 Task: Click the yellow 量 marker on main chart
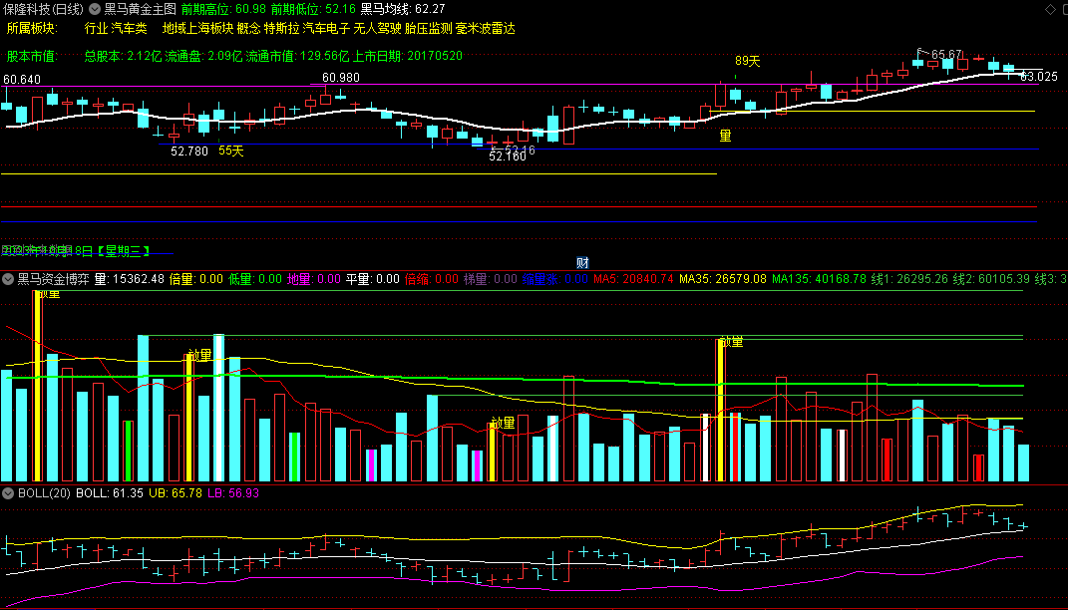pos(725,137)
